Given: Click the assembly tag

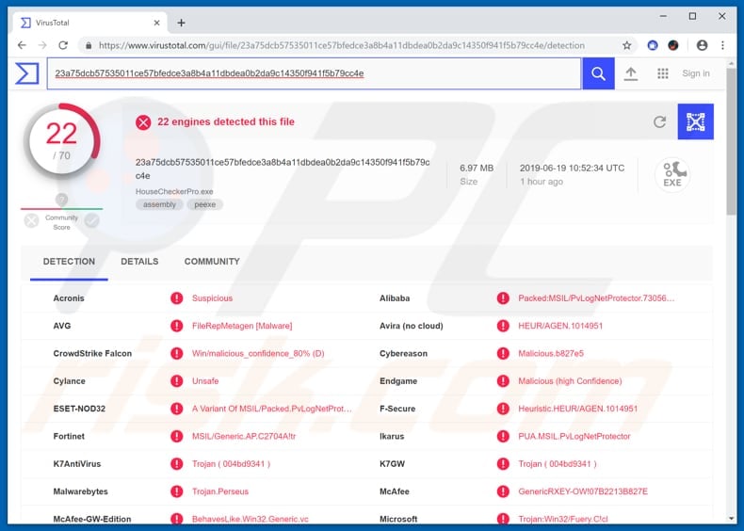Looking at the screenshot, I should (159, 204).
